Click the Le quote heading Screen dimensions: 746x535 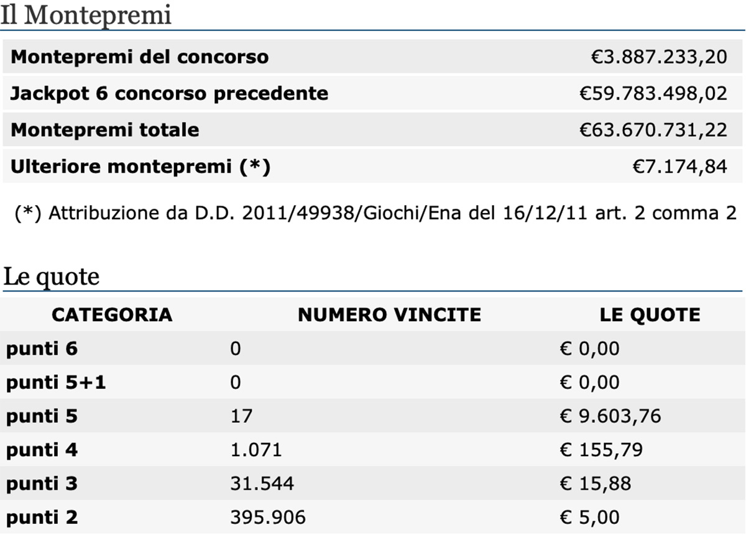click(x=51, y=277)
